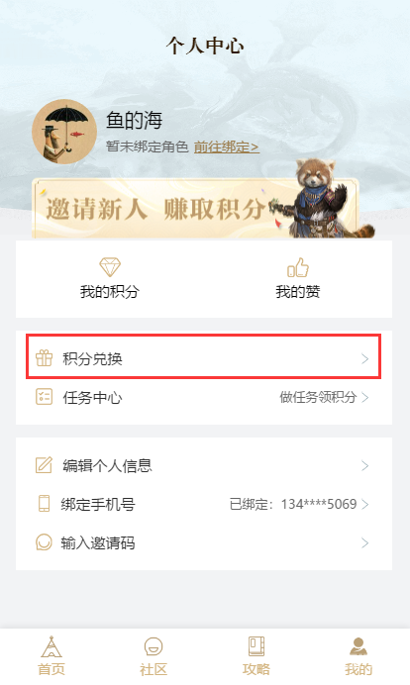Tap the 做任务领积分 text

click(318, 397)
